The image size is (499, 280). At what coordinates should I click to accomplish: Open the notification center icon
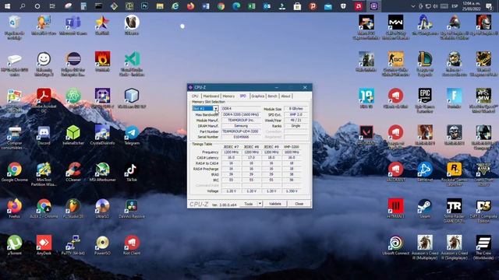click(489, 6)
